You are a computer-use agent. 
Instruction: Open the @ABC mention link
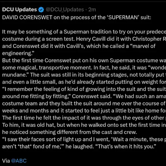(19, 161)
